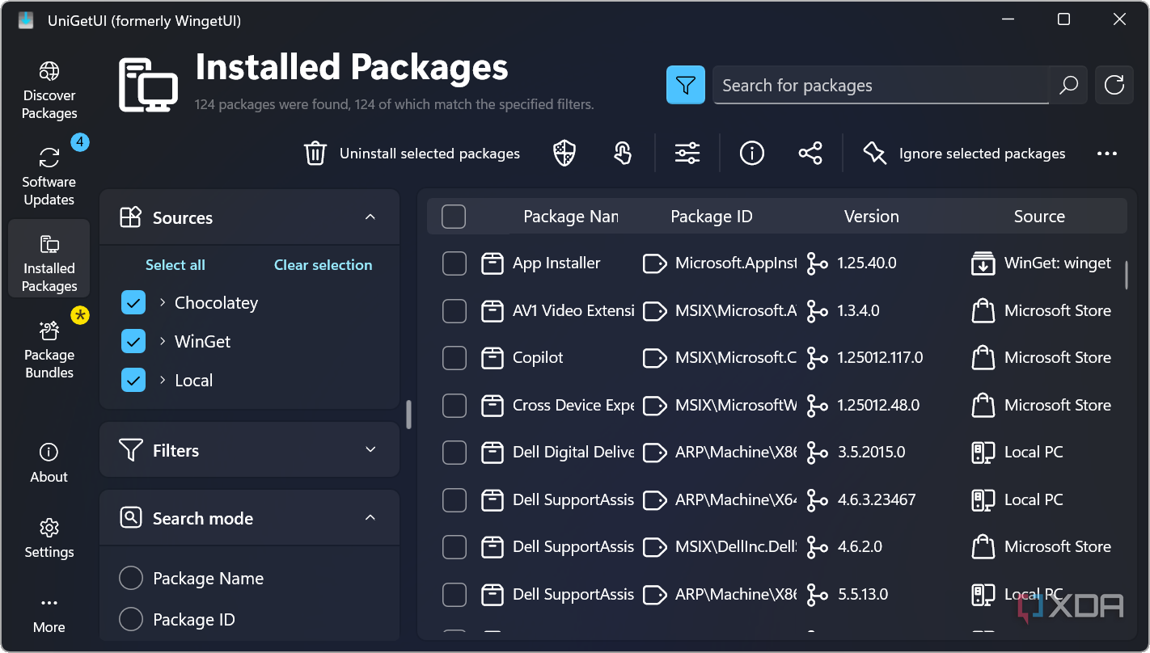Collapse the Search mode panel chevron
Image resolution: width=1150 pixels, height=653 pixels.
click(x=370, y=518)
